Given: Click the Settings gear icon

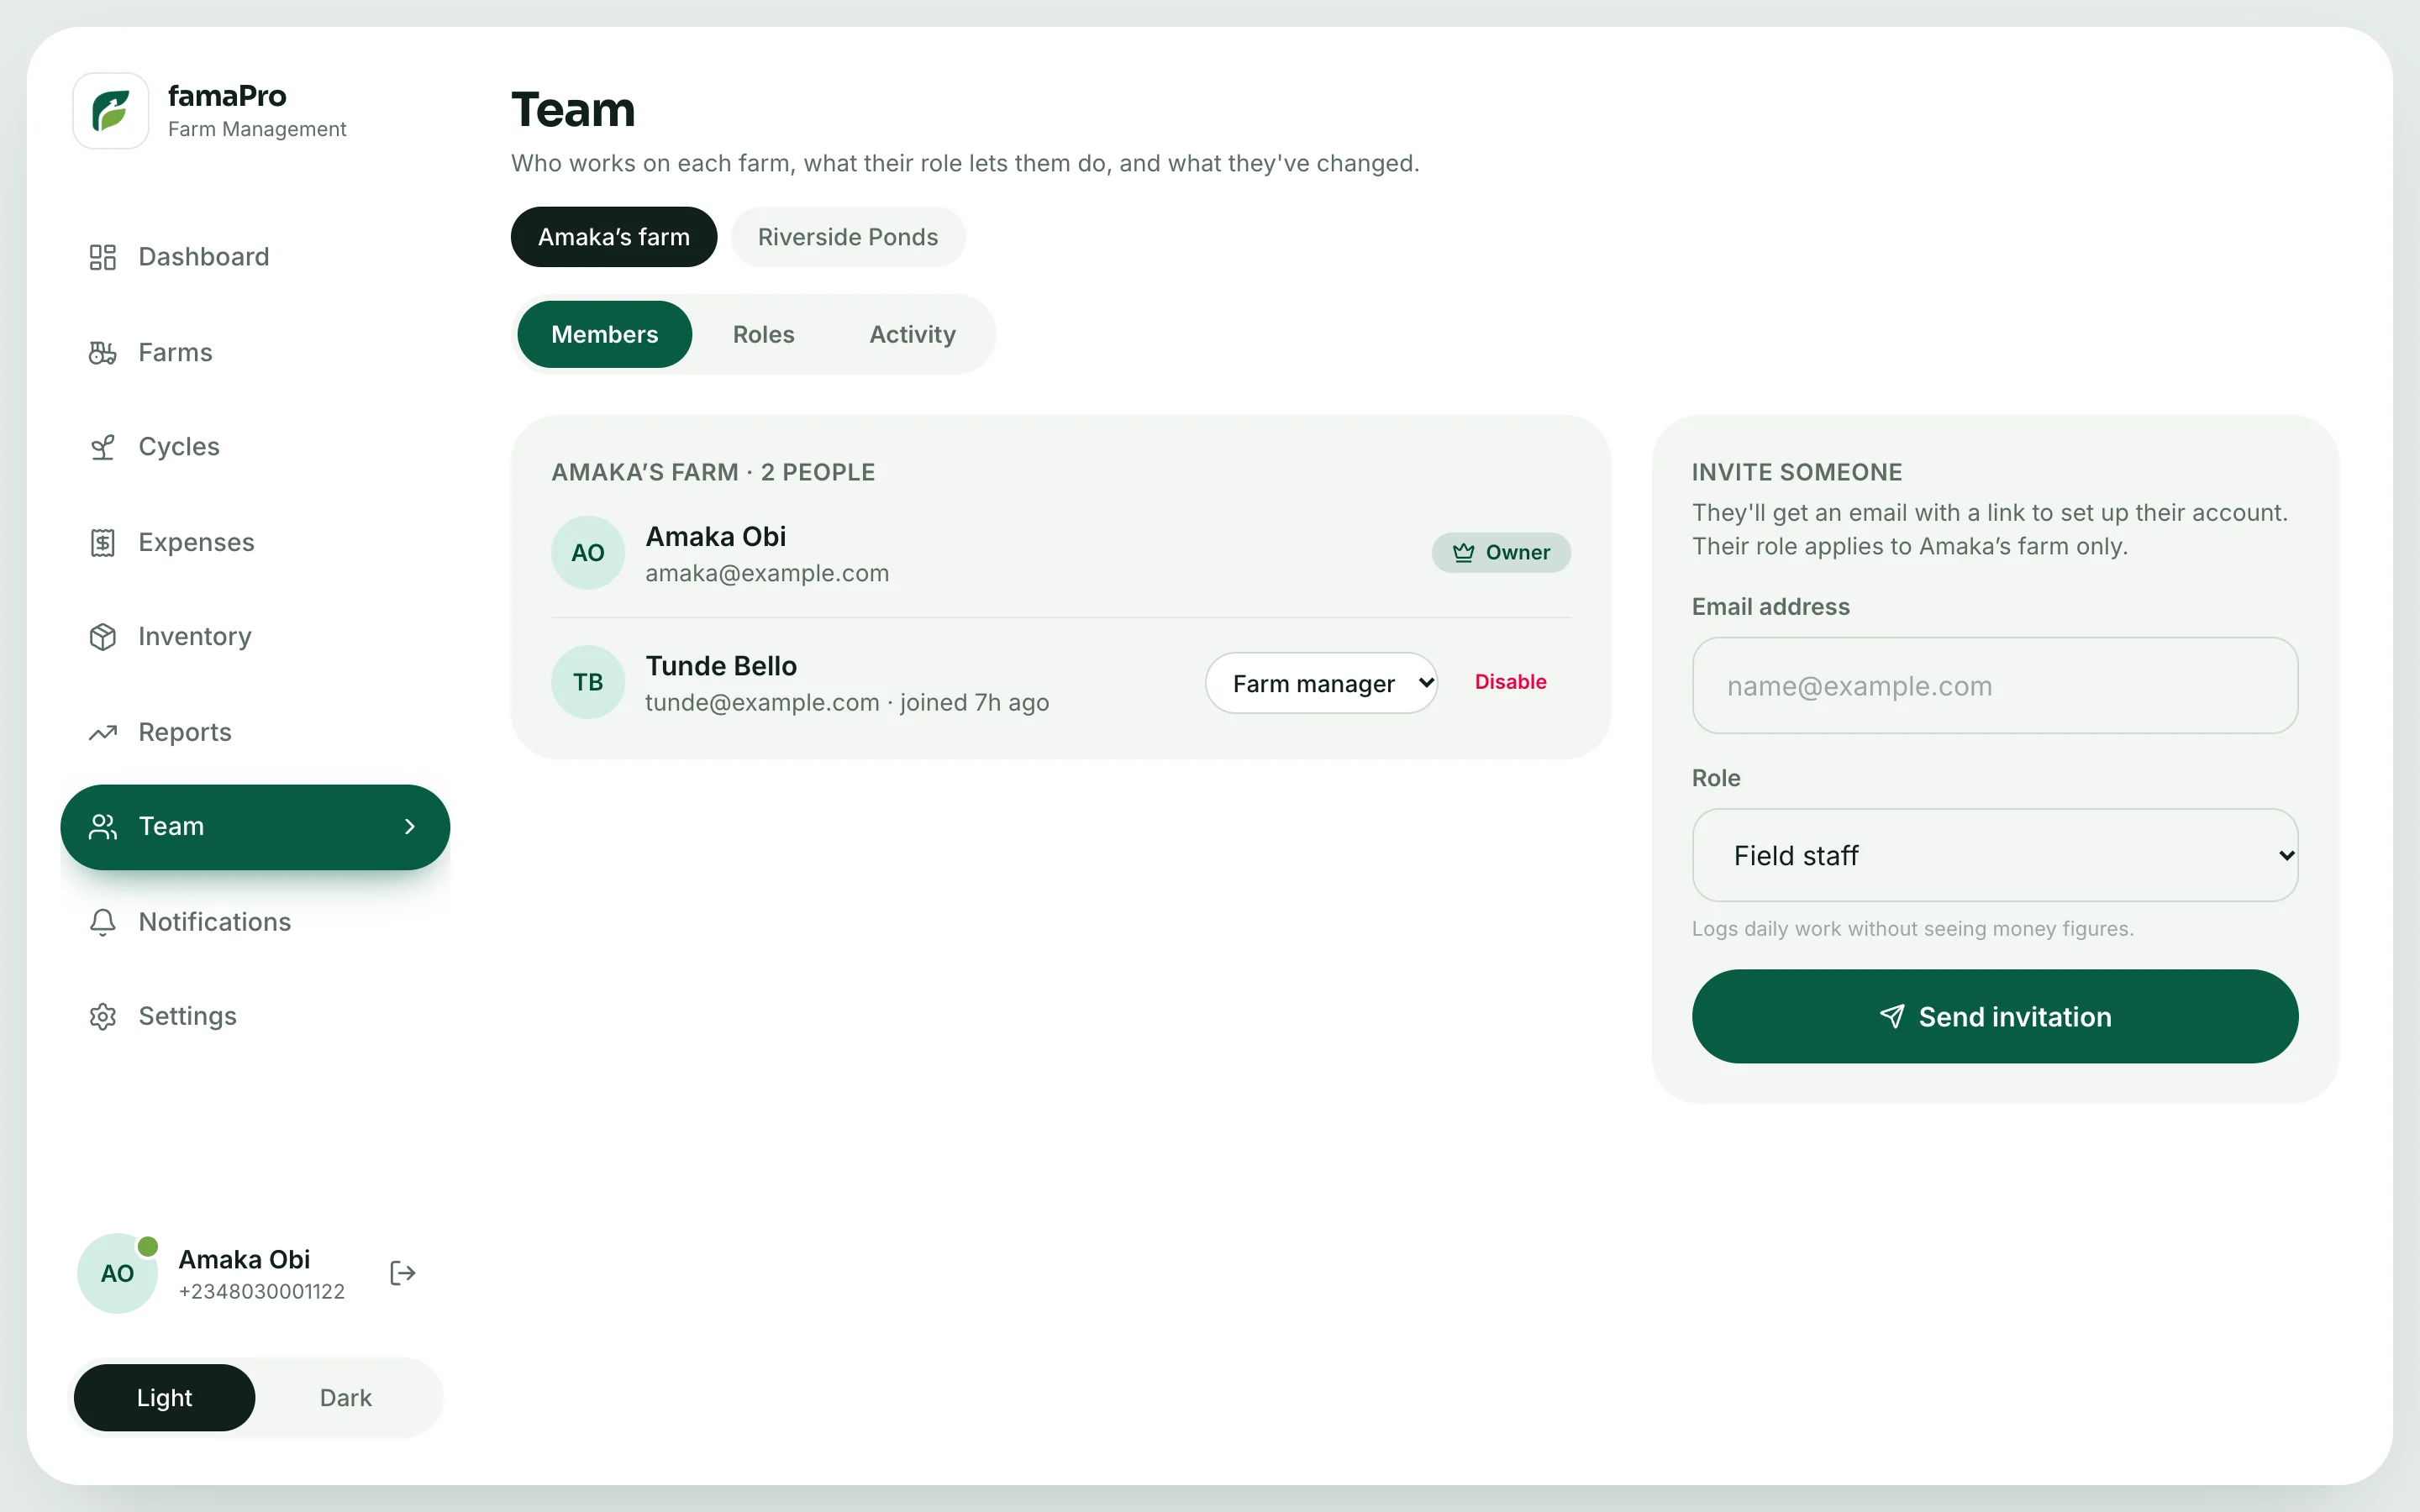Looking at the screenshot, I should [103, 1017].
